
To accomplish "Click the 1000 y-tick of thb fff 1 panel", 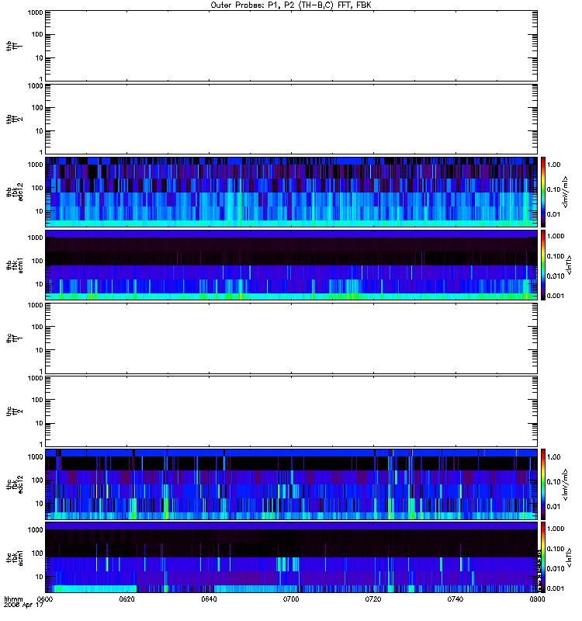I will tap(35, 12).
